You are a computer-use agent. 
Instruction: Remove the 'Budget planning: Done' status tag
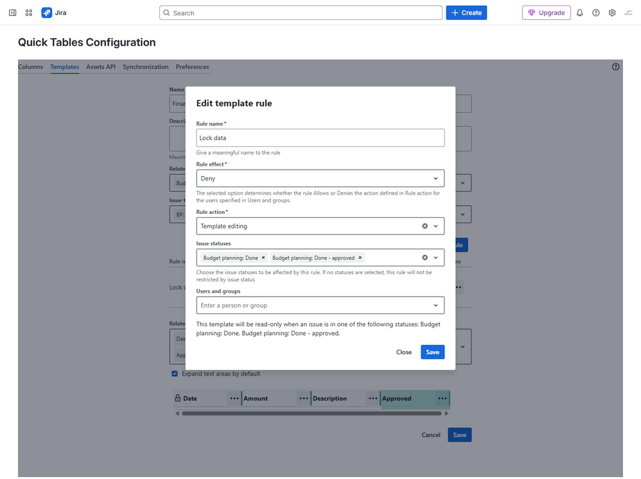click(x=263, y=257)
